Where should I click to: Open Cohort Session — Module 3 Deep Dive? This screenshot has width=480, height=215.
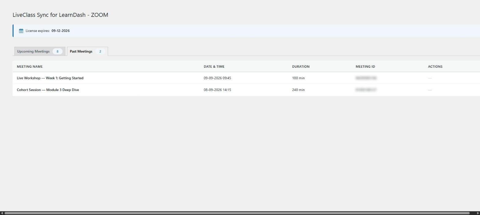point(48,90)
